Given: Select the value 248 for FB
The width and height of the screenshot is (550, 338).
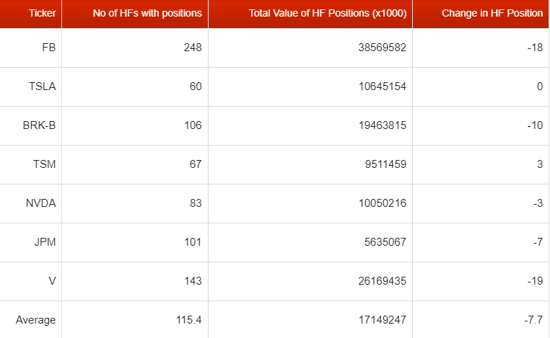Looking at the screenshot, I should pos(193,48).
